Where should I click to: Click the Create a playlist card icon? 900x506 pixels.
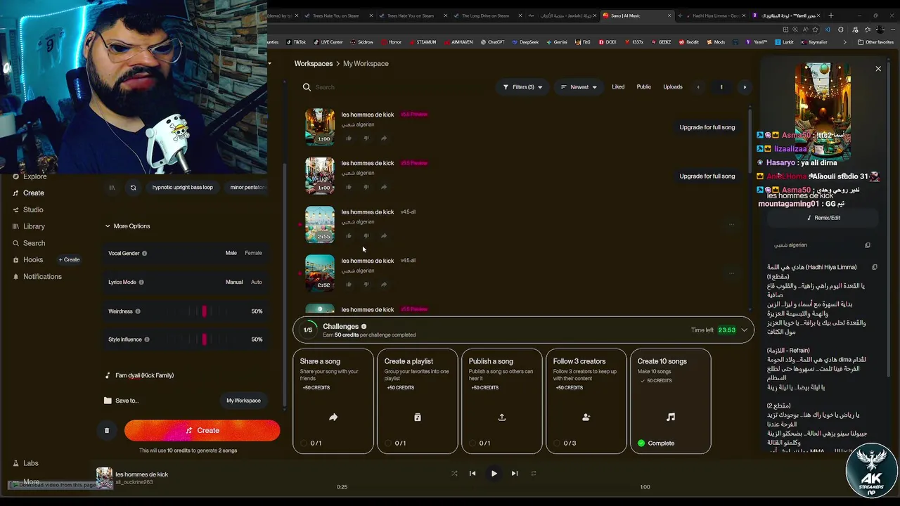(x=418, y=417)
